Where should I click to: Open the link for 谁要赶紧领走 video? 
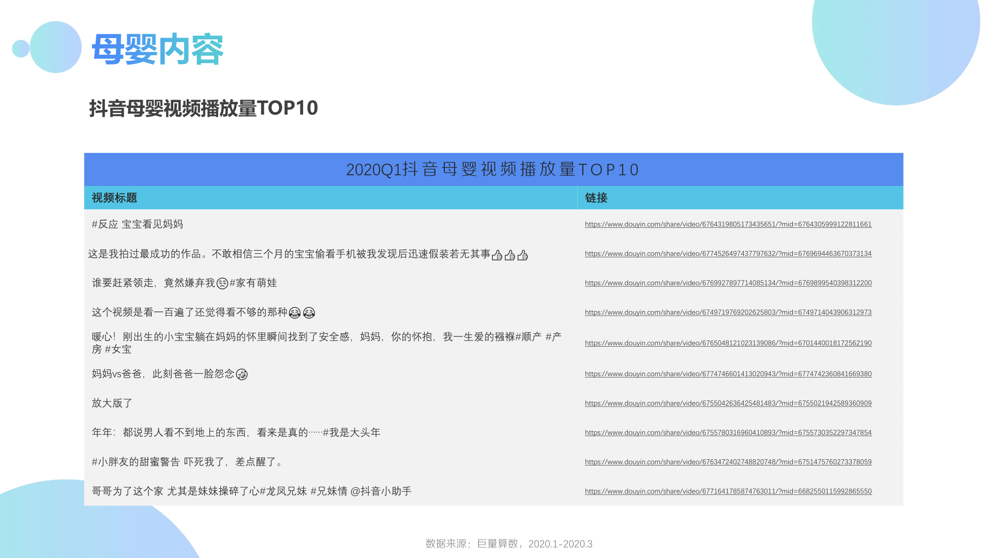[x=728, y=283]
